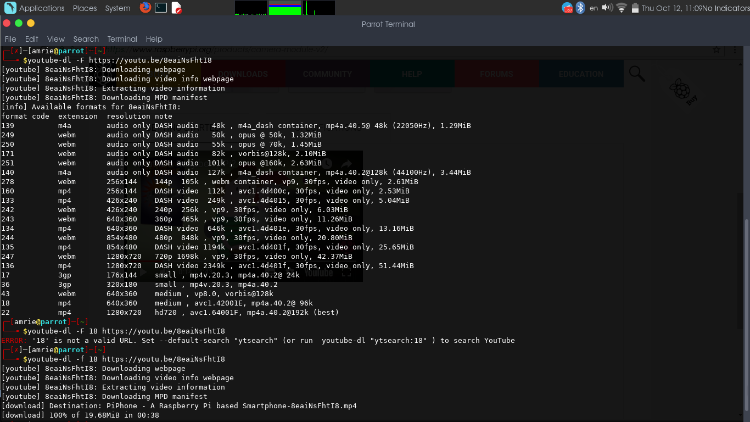Click the green window button
The image size is (750, 422).
19,23
